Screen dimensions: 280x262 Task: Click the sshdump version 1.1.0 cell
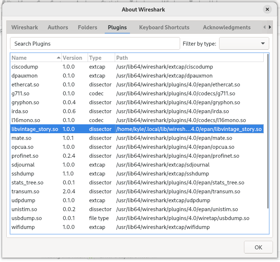point(75,174)
